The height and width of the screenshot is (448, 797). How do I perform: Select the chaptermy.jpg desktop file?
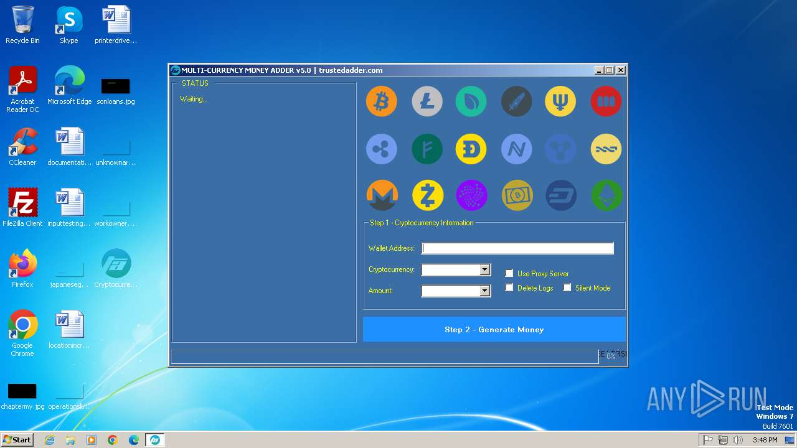22,397
